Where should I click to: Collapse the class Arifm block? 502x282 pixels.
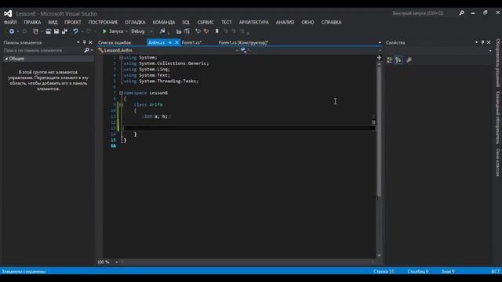click(x=121, y=104)
